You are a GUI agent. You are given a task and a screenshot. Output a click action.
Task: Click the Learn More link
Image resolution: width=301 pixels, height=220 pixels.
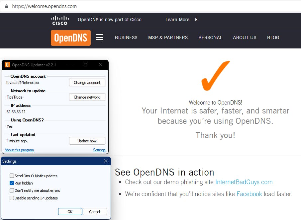pyautogui.click(x=177, y=20)
